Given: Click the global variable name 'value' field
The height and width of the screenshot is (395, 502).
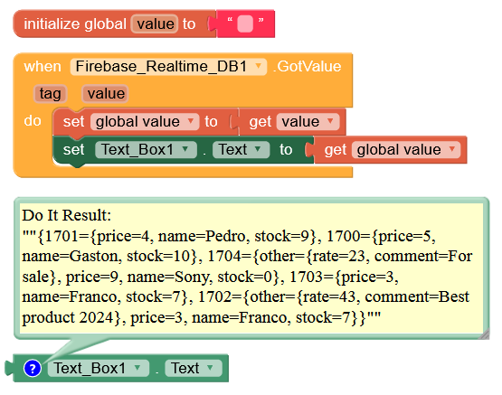Looking at the screenshot, I should pyautogui.click(x=155, y=24).
